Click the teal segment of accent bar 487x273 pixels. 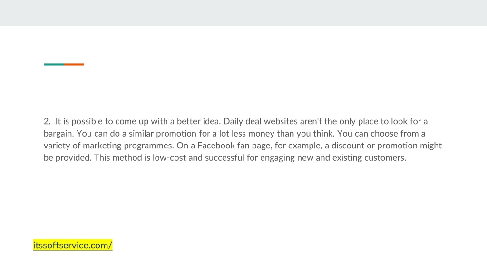54,64
